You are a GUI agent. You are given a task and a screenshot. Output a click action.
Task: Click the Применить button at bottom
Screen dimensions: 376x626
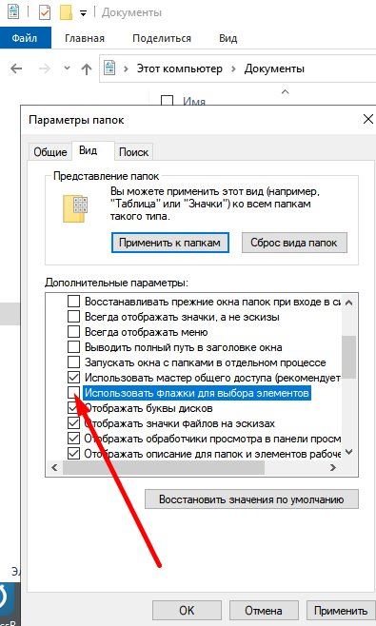point(341,611)
